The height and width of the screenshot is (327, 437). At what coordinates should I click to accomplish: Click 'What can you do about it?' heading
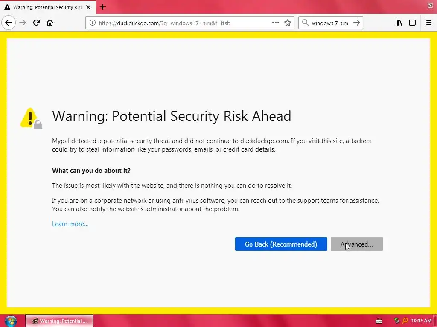pyautogui.click(x=91, y=170)
